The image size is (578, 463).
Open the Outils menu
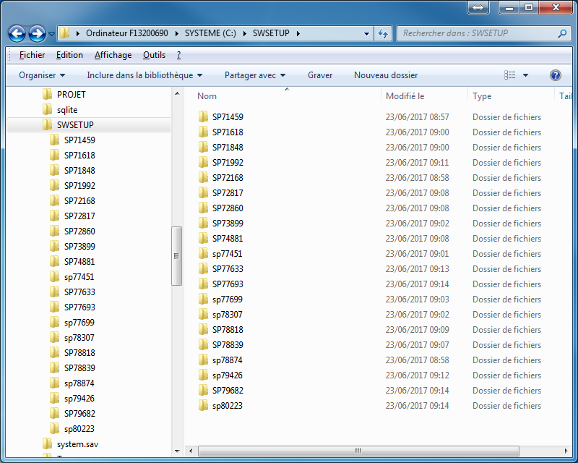[154, 55]
